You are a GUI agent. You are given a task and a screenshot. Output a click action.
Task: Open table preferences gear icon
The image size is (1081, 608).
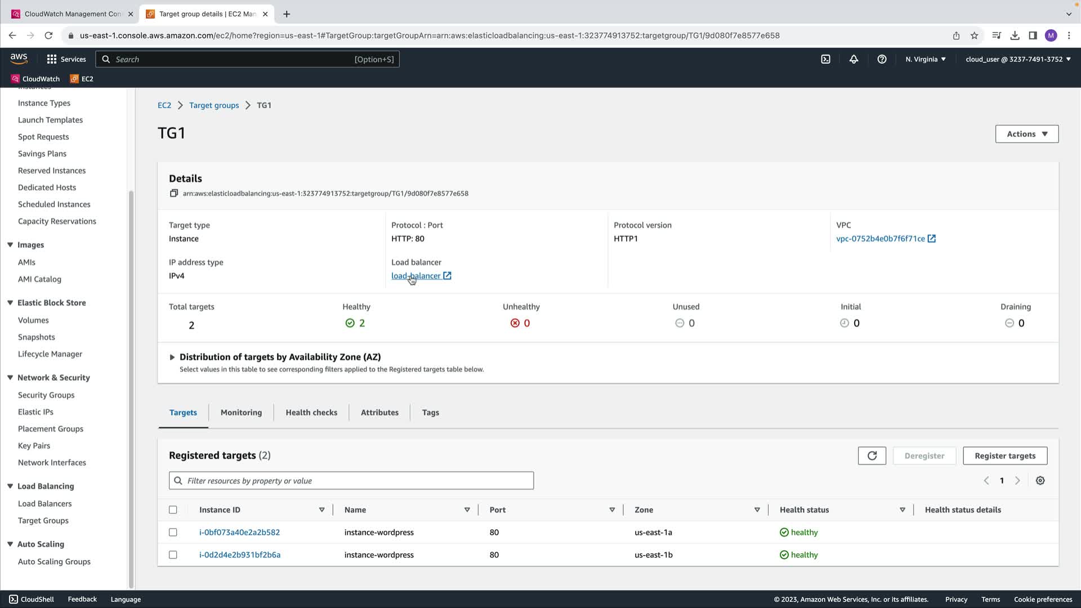(1040, 481)
